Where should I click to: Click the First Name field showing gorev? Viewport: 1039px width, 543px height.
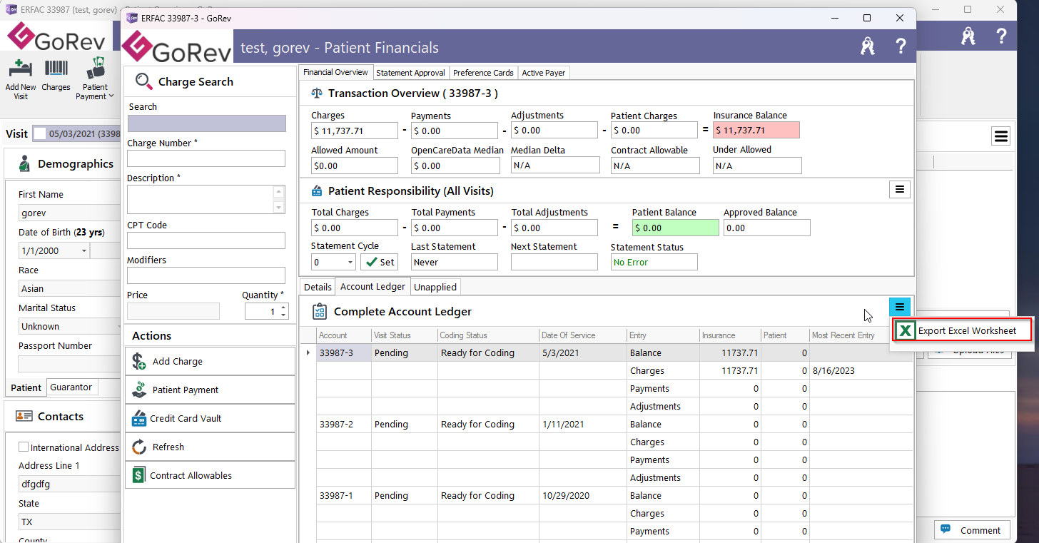(x=69, y=213)
